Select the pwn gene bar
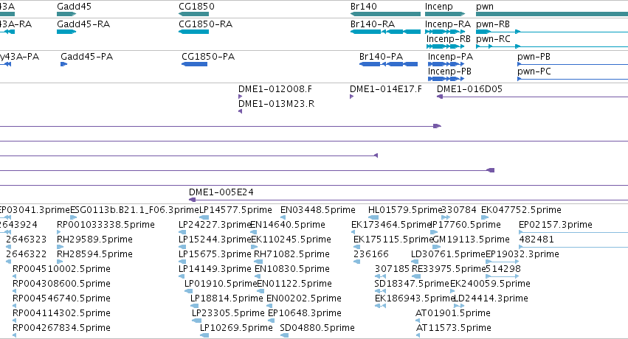Image resolution: width=628 pixels, height=339 pixels. tap(552, 14)
